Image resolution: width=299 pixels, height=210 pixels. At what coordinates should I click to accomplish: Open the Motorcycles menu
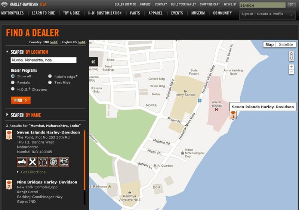[13, 13]
